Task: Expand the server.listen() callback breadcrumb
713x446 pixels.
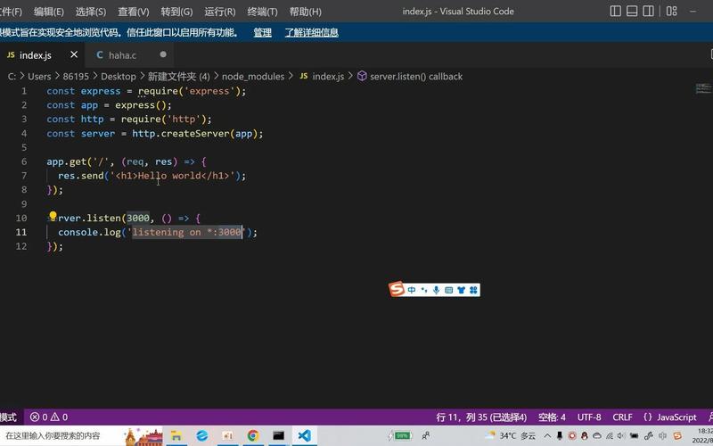Action: (410, 77)
